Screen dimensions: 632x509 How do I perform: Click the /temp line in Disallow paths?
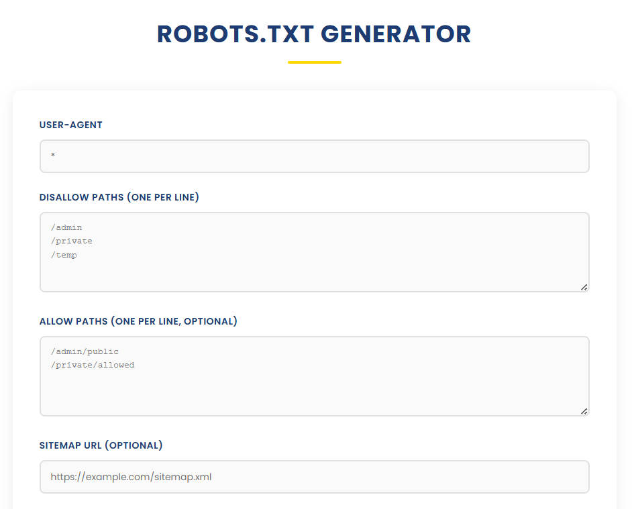(x=64, y=255)
